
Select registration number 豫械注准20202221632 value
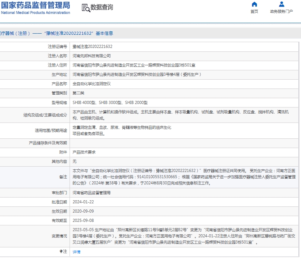pos(92,47)
